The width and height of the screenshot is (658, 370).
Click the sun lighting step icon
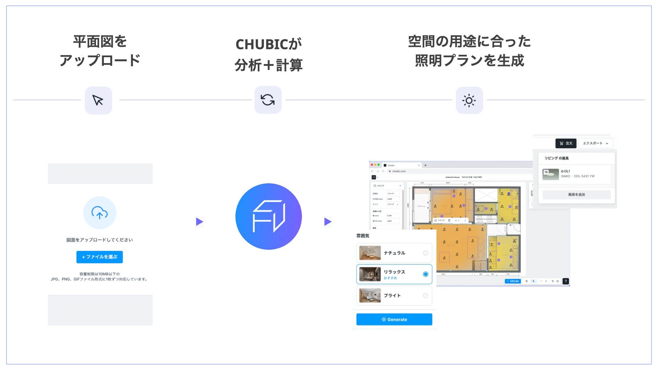(469, 100)
